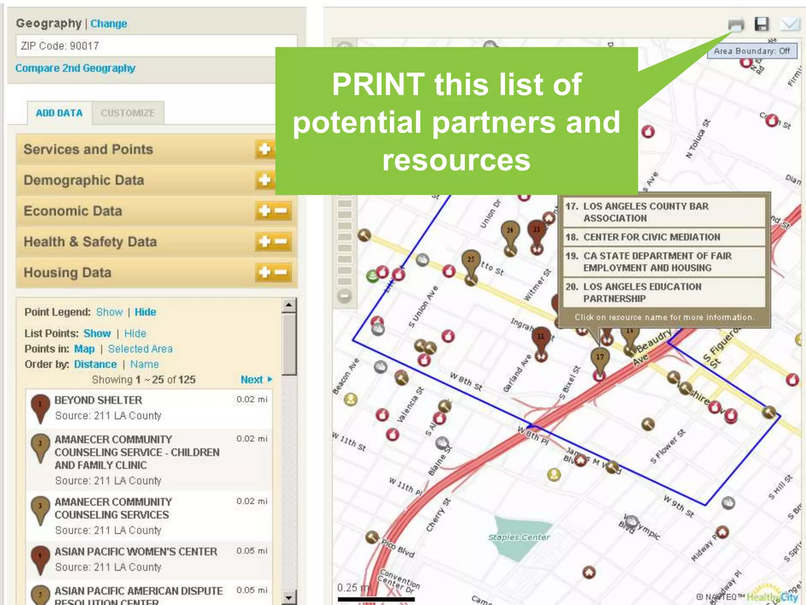Viewport: 806px width, 605px height.
Task: Click gavel marker above S Flower St
Action: pos(648,424)
